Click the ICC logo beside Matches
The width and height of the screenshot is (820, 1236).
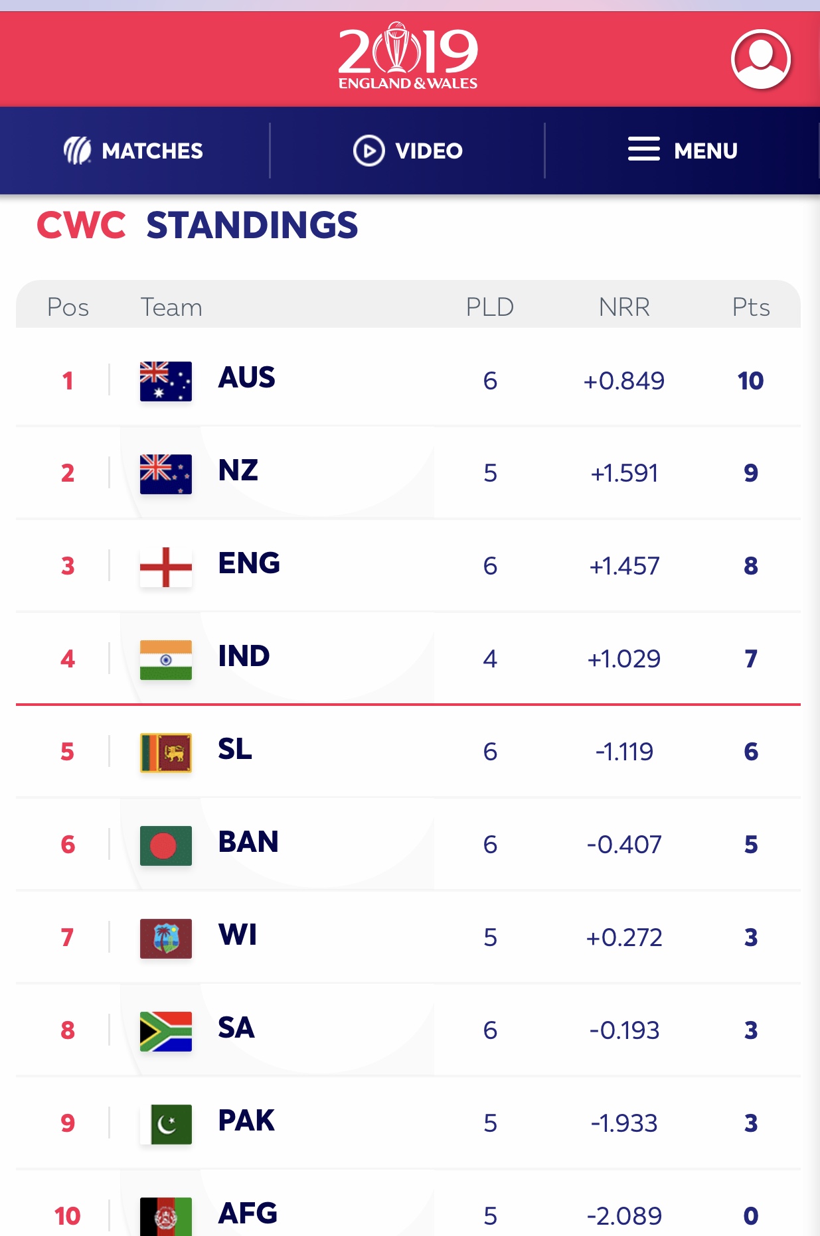77,151
